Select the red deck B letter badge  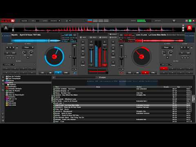tap(189, 28)
